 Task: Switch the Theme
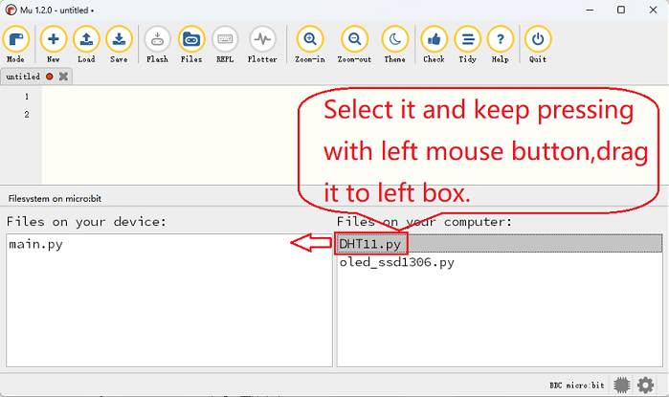pos(395,44)
